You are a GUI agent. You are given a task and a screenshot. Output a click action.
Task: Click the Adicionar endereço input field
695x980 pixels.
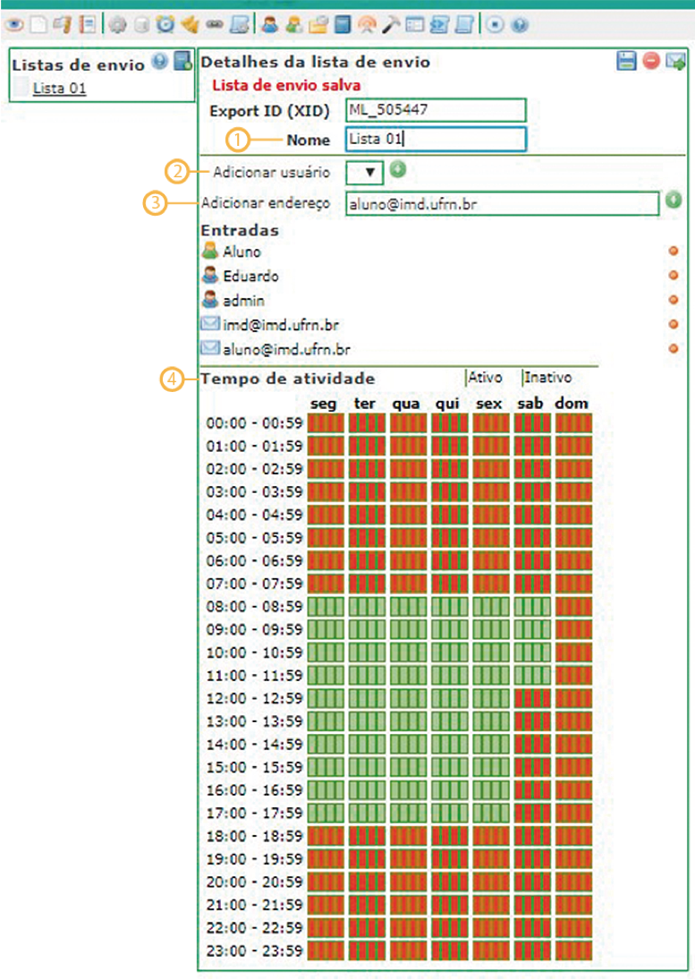(x=503, y=204)
